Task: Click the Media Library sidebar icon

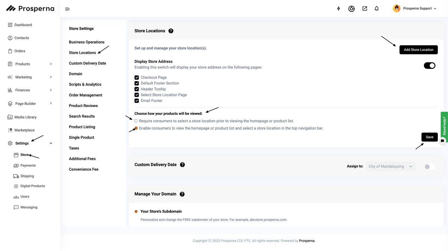Action: tap(10, 117)
